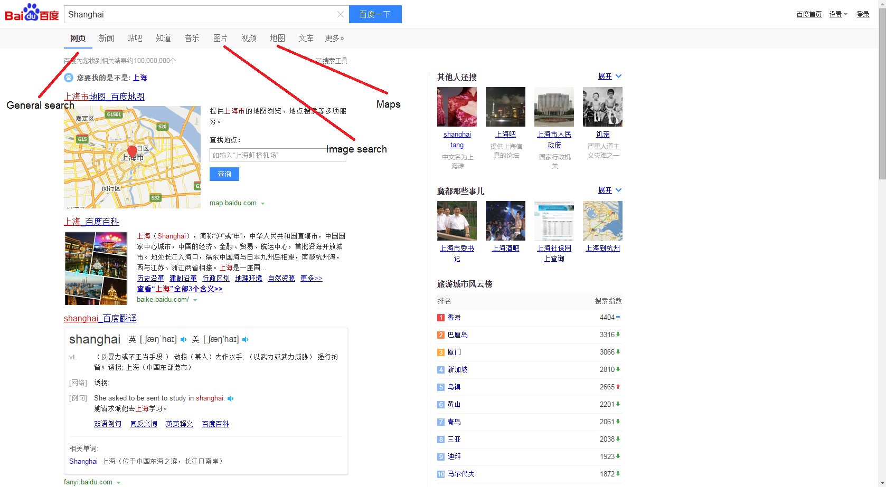886x487 pixels.
Task: Click the 上海社保网上查询 text link
Action: pos(554,253)
